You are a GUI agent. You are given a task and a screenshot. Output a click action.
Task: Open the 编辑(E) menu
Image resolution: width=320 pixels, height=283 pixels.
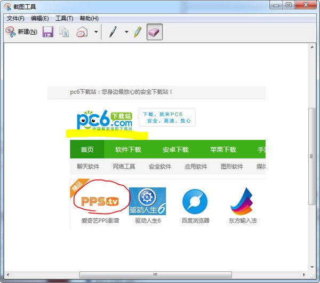40,18
